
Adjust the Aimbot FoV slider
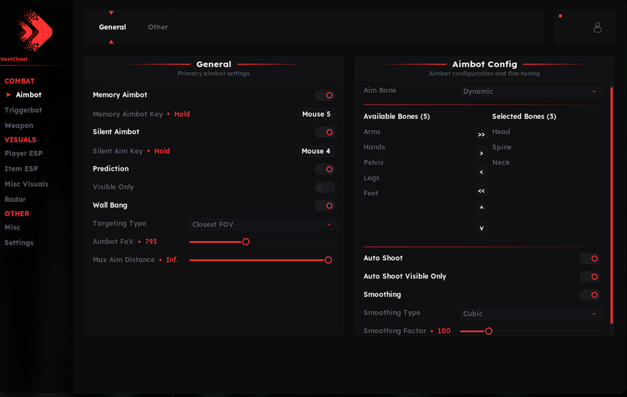[x=262, y=242]
